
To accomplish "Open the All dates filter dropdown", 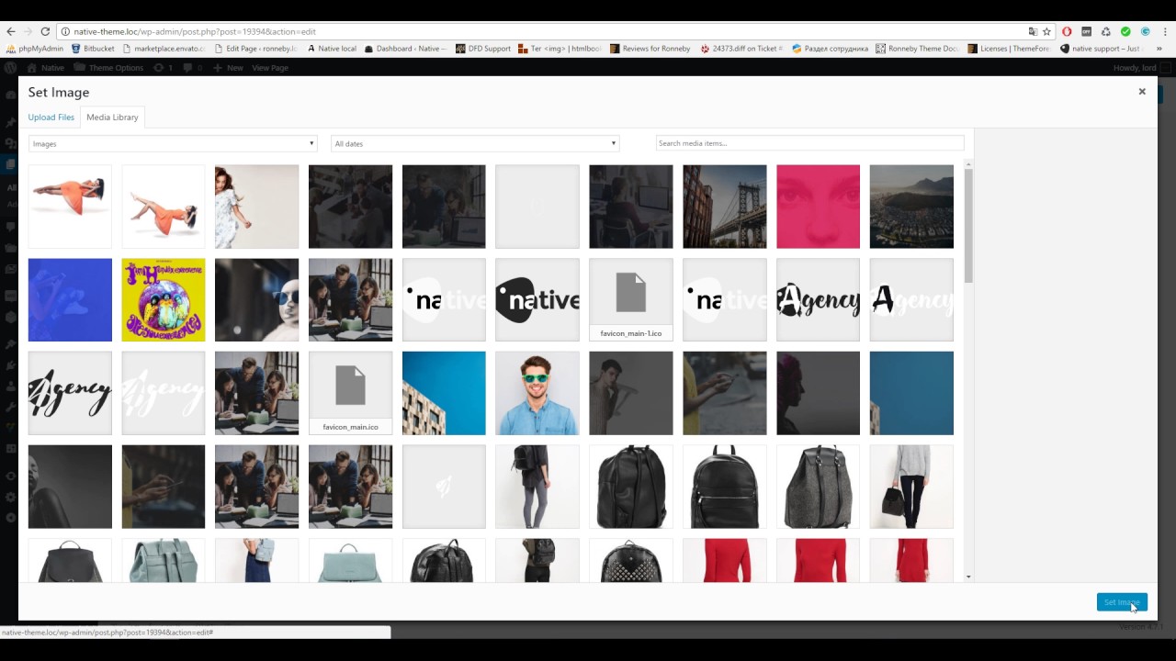I will 475,143.
